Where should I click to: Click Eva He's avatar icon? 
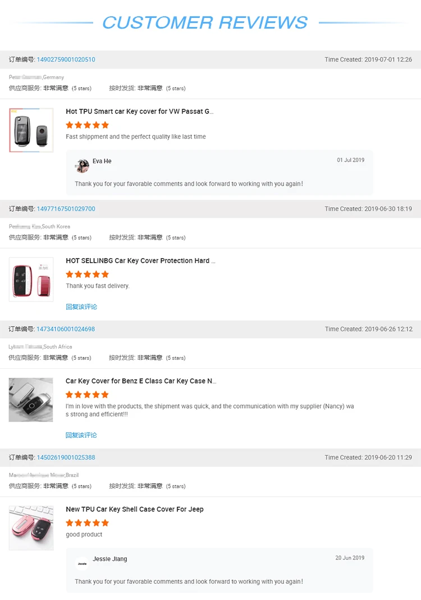(83, 166)
